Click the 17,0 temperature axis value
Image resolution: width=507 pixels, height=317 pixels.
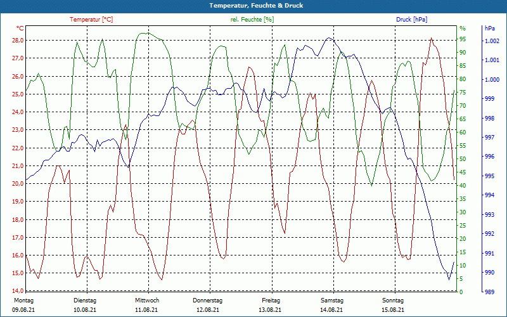[x=18, y=237]
